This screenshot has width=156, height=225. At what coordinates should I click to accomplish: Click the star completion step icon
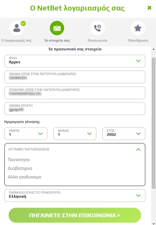point(138,28)
